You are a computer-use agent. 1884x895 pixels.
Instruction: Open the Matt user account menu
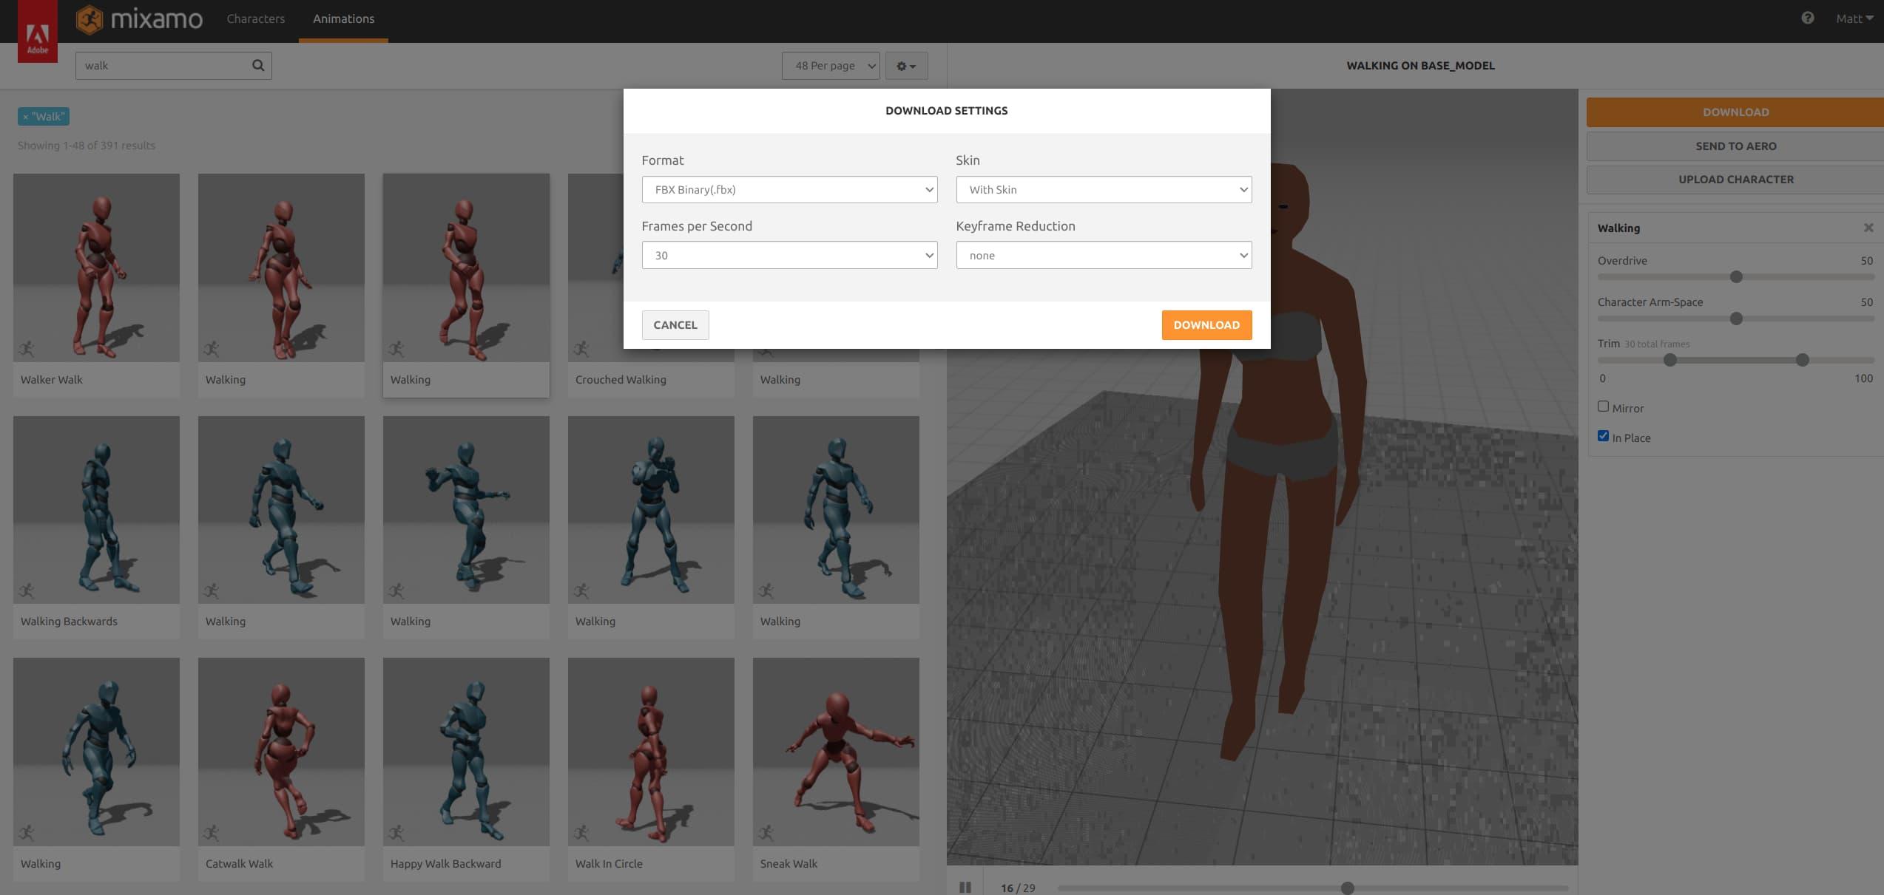(x=1854, y=18)
